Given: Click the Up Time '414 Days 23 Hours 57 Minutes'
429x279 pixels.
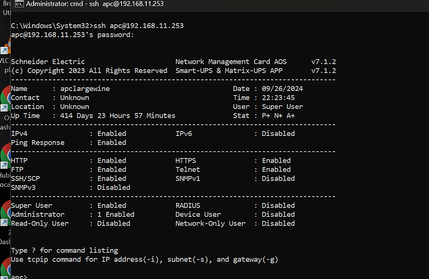Looking at the screenshot, I should pyautogui.click(x=118, y=116).
